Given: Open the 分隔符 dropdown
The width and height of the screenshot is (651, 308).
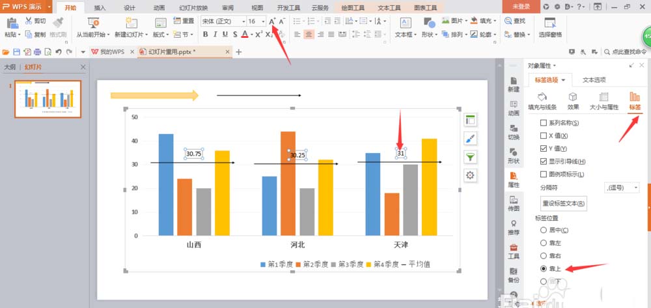Looking at the screenshot, I should [622, 188].
